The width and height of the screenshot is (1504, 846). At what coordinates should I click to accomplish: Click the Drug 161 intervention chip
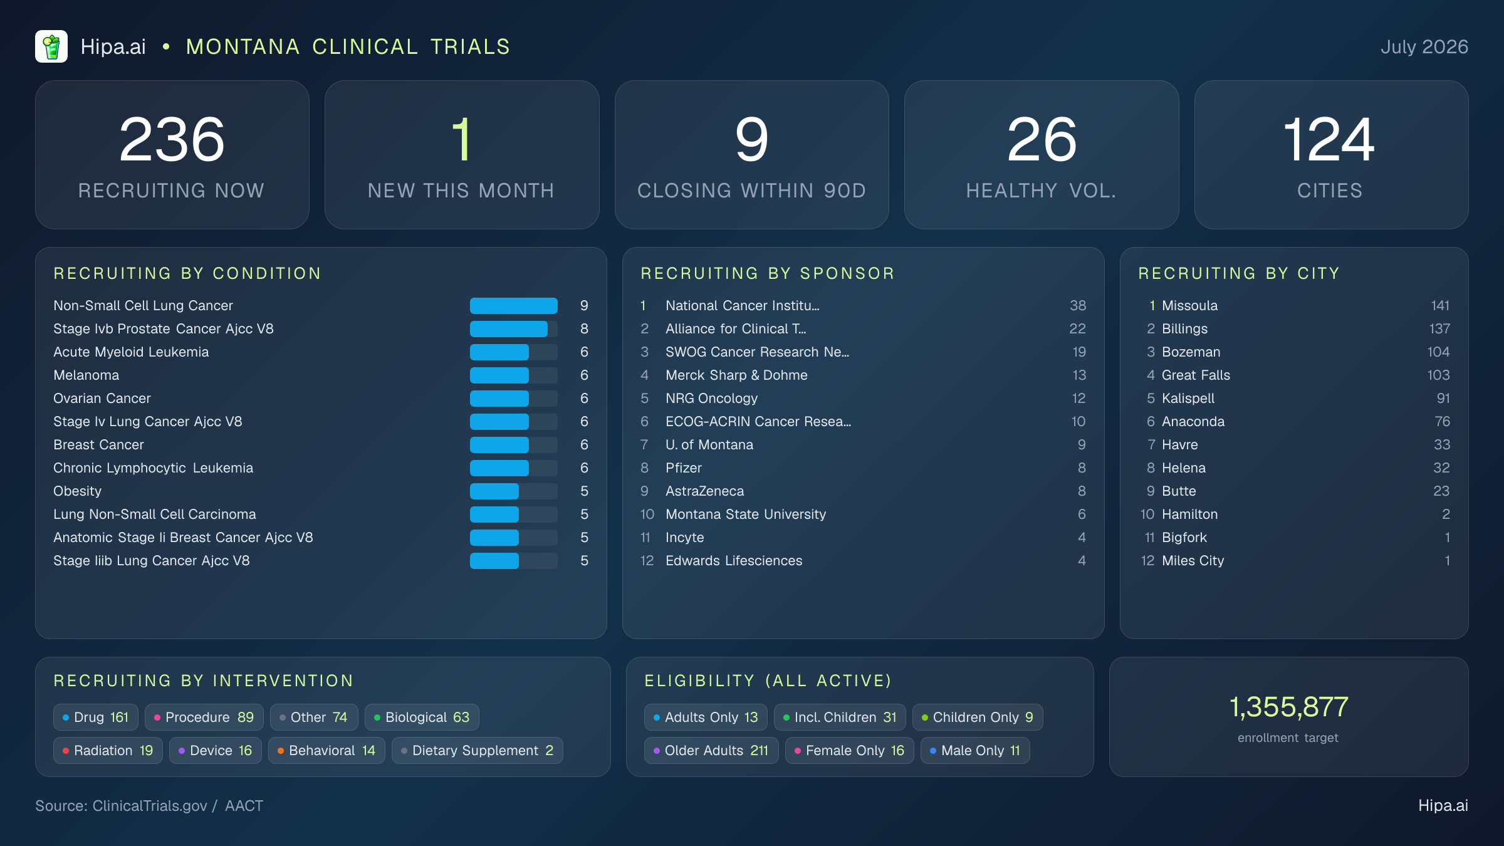pyautogui.click(x=96, y=718)
